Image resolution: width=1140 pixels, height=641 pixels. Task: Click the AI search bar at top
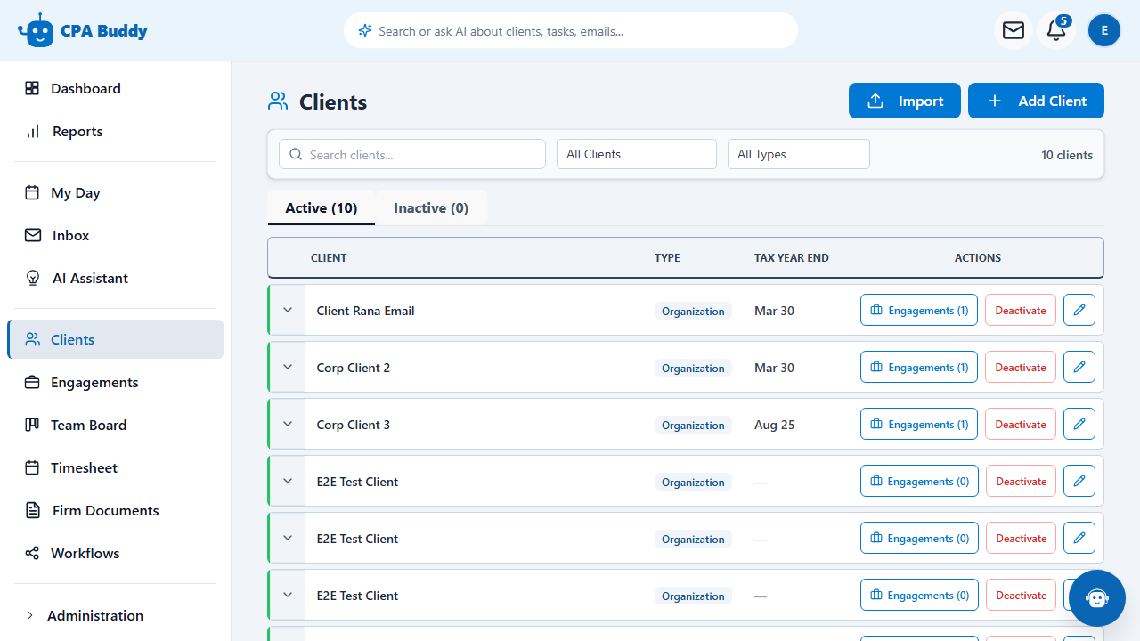571,30
